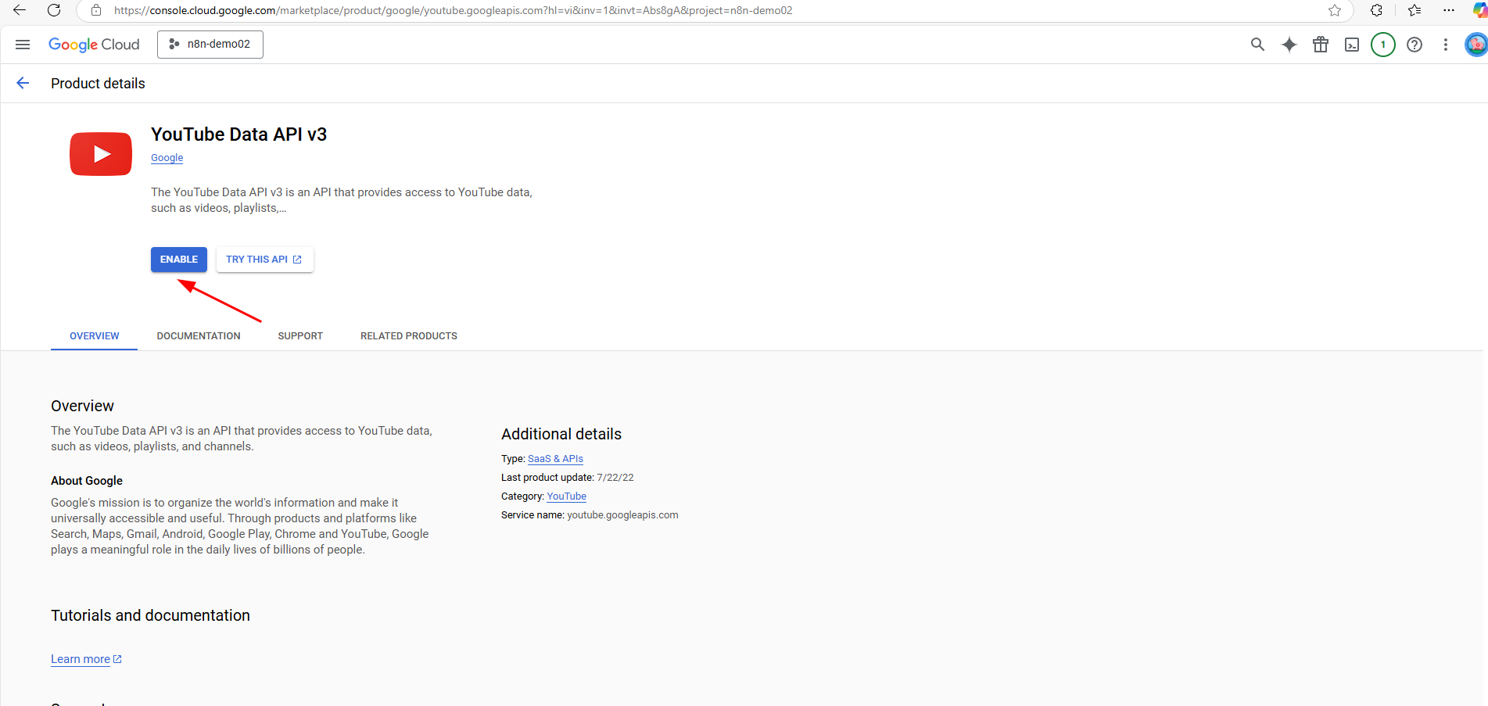This screenshot has width=1488, height=706.
Task: Open the free trial gift icon
Action: (1321, 45)
